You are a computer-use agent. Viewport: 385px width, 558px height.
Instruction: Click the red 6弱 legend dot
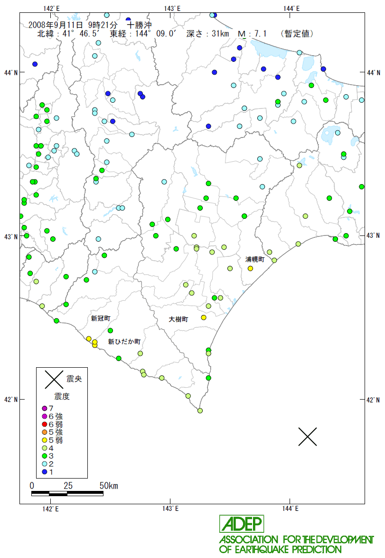(45, 424)
